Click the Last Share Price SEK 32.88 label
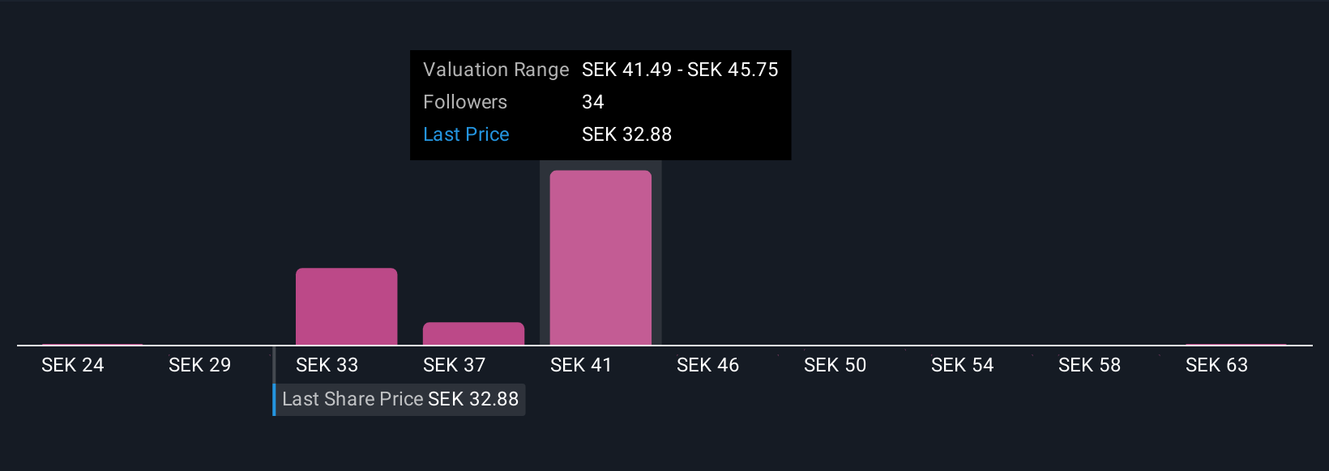Screen dimensions: 1329x471 tap(400, 399)
